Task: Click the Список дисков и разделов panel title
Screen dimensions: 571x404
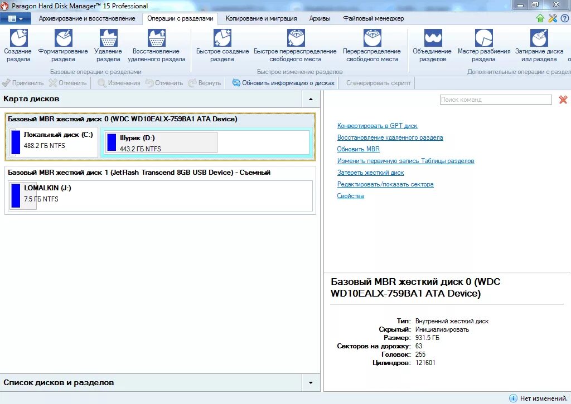Action: (x=59, y=382)
